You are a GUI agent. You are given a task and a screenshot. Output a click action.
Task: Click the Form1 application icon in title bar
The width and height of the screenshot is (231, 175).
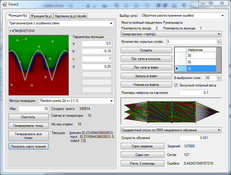(4, 4)
